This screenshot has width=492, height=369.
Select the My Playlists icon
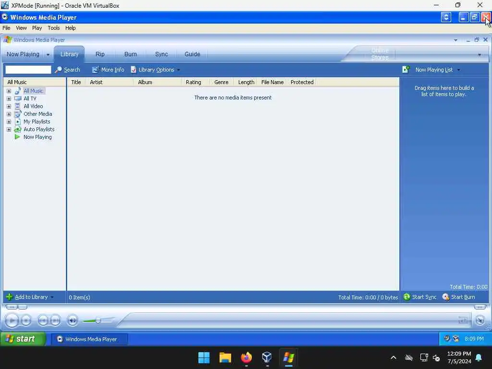[x=18, y=122]
